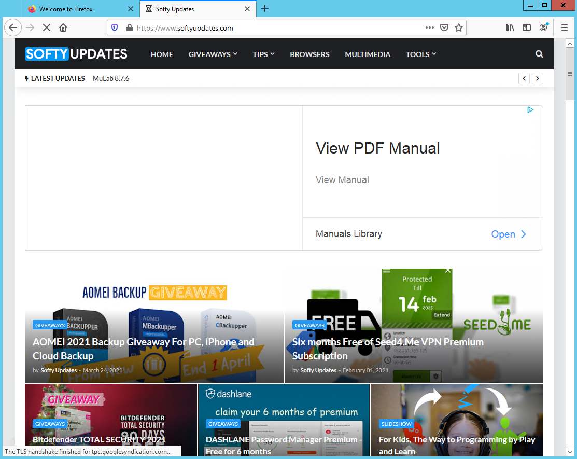577x459 pixels.
Task: Click the AdChoices icon on ad
Action: pos(530,109)
